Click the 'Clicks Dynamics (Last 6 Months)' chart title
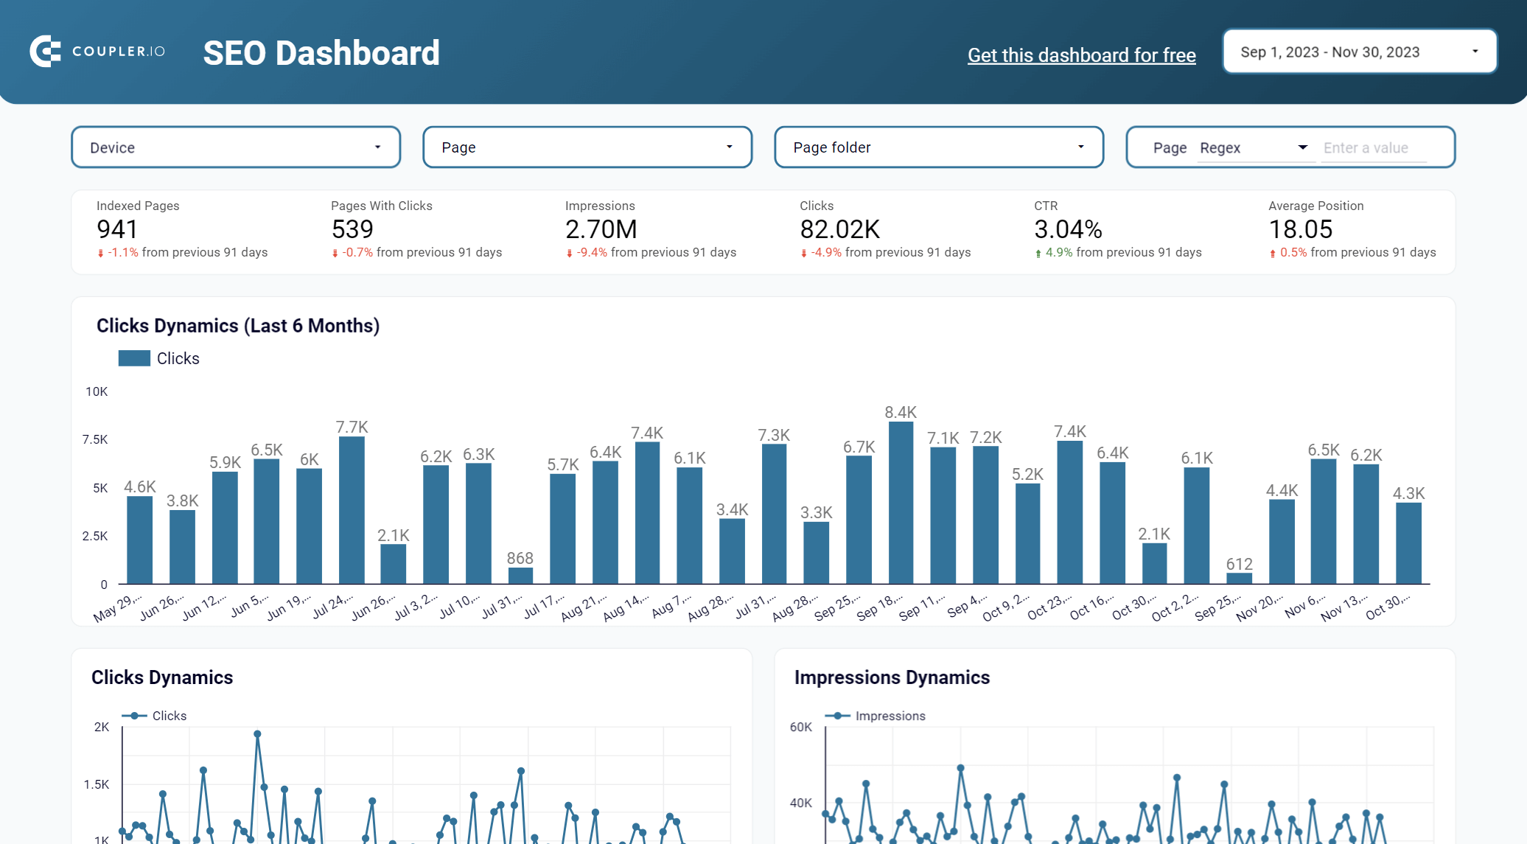The image size is (1527, 844). (x=238, y=326)
